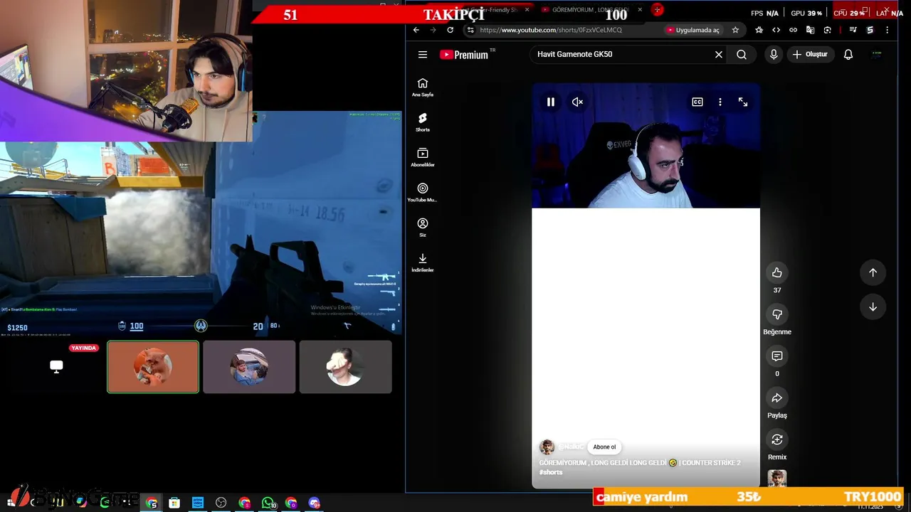Select the third participant tile
The width and height of the screenshot is (911, 512).
point(345,367)
